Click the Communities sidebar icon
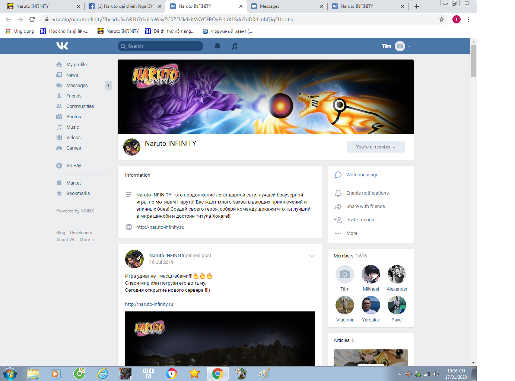Viewport: 515px width, 381px height. pos(59,106)
